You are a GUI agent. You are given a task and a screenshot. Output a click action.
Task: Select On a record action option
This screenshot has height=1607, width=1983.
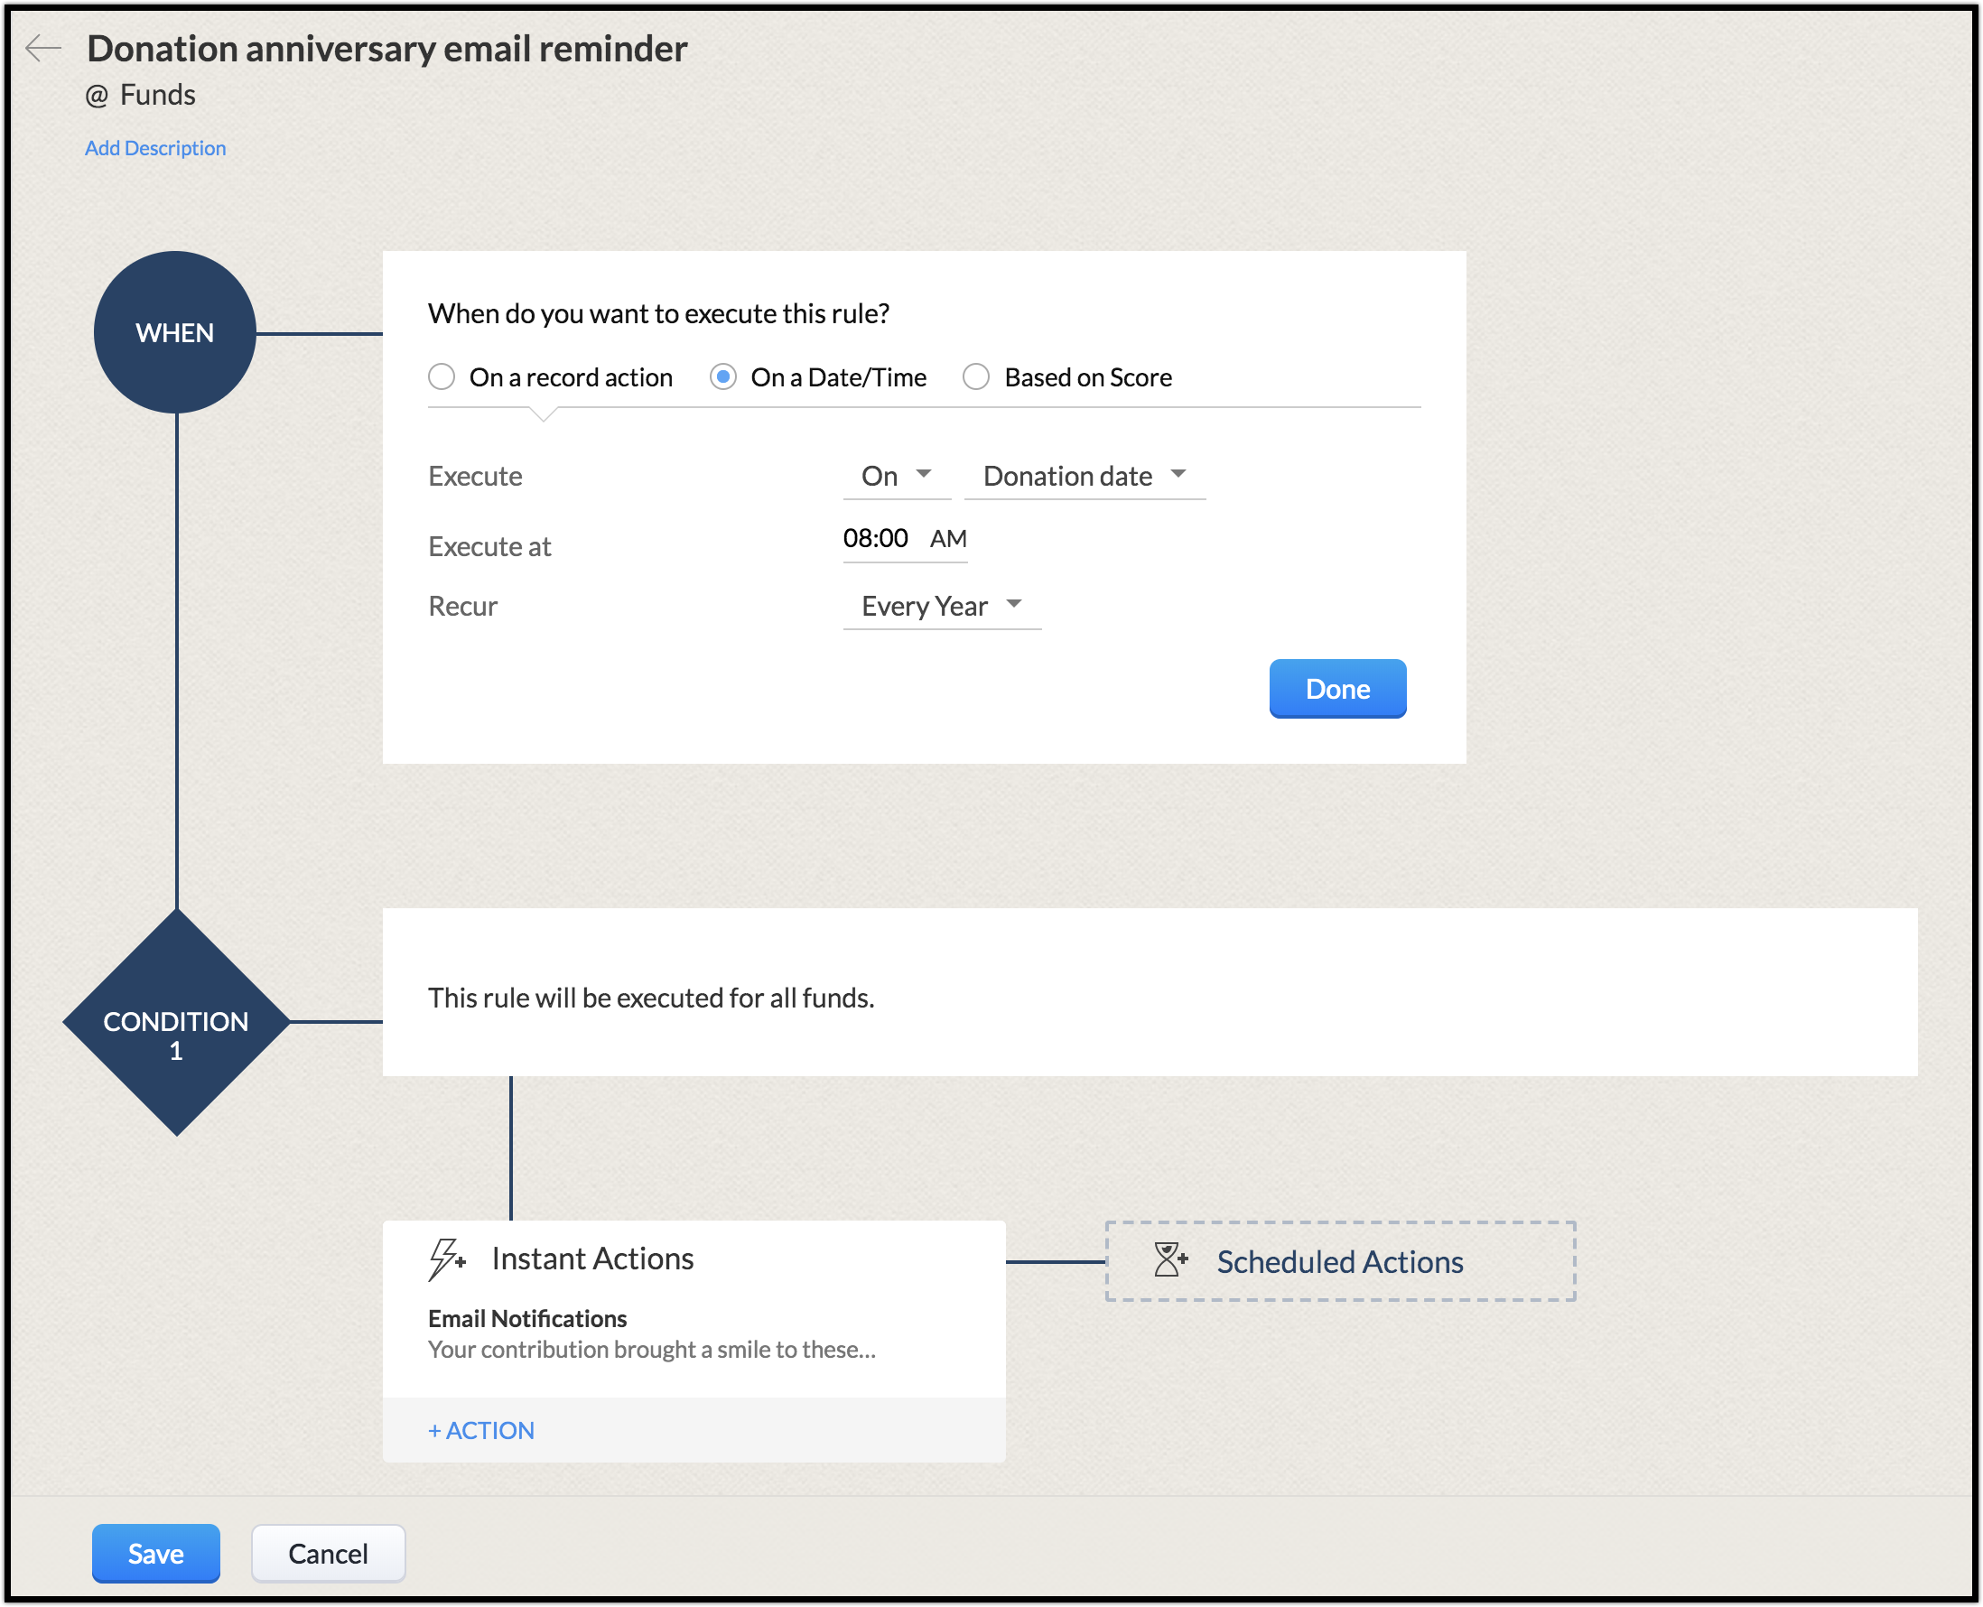442,376
